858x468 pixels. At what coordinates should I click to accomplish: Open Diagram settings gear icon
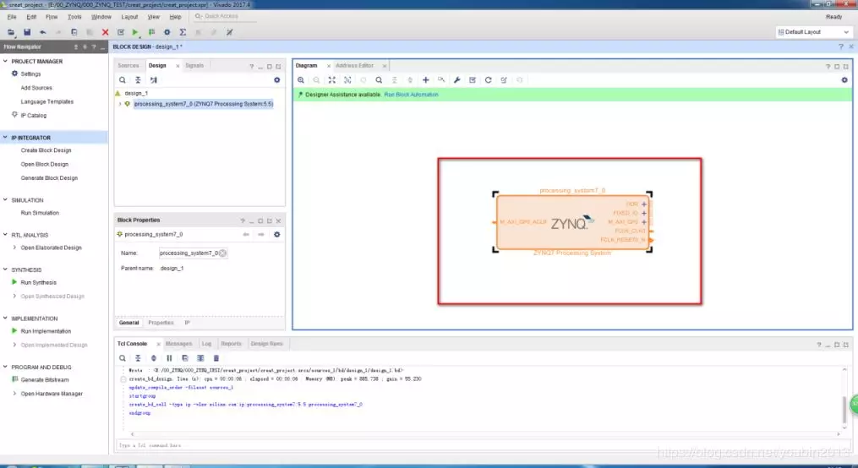pos(844,79)
